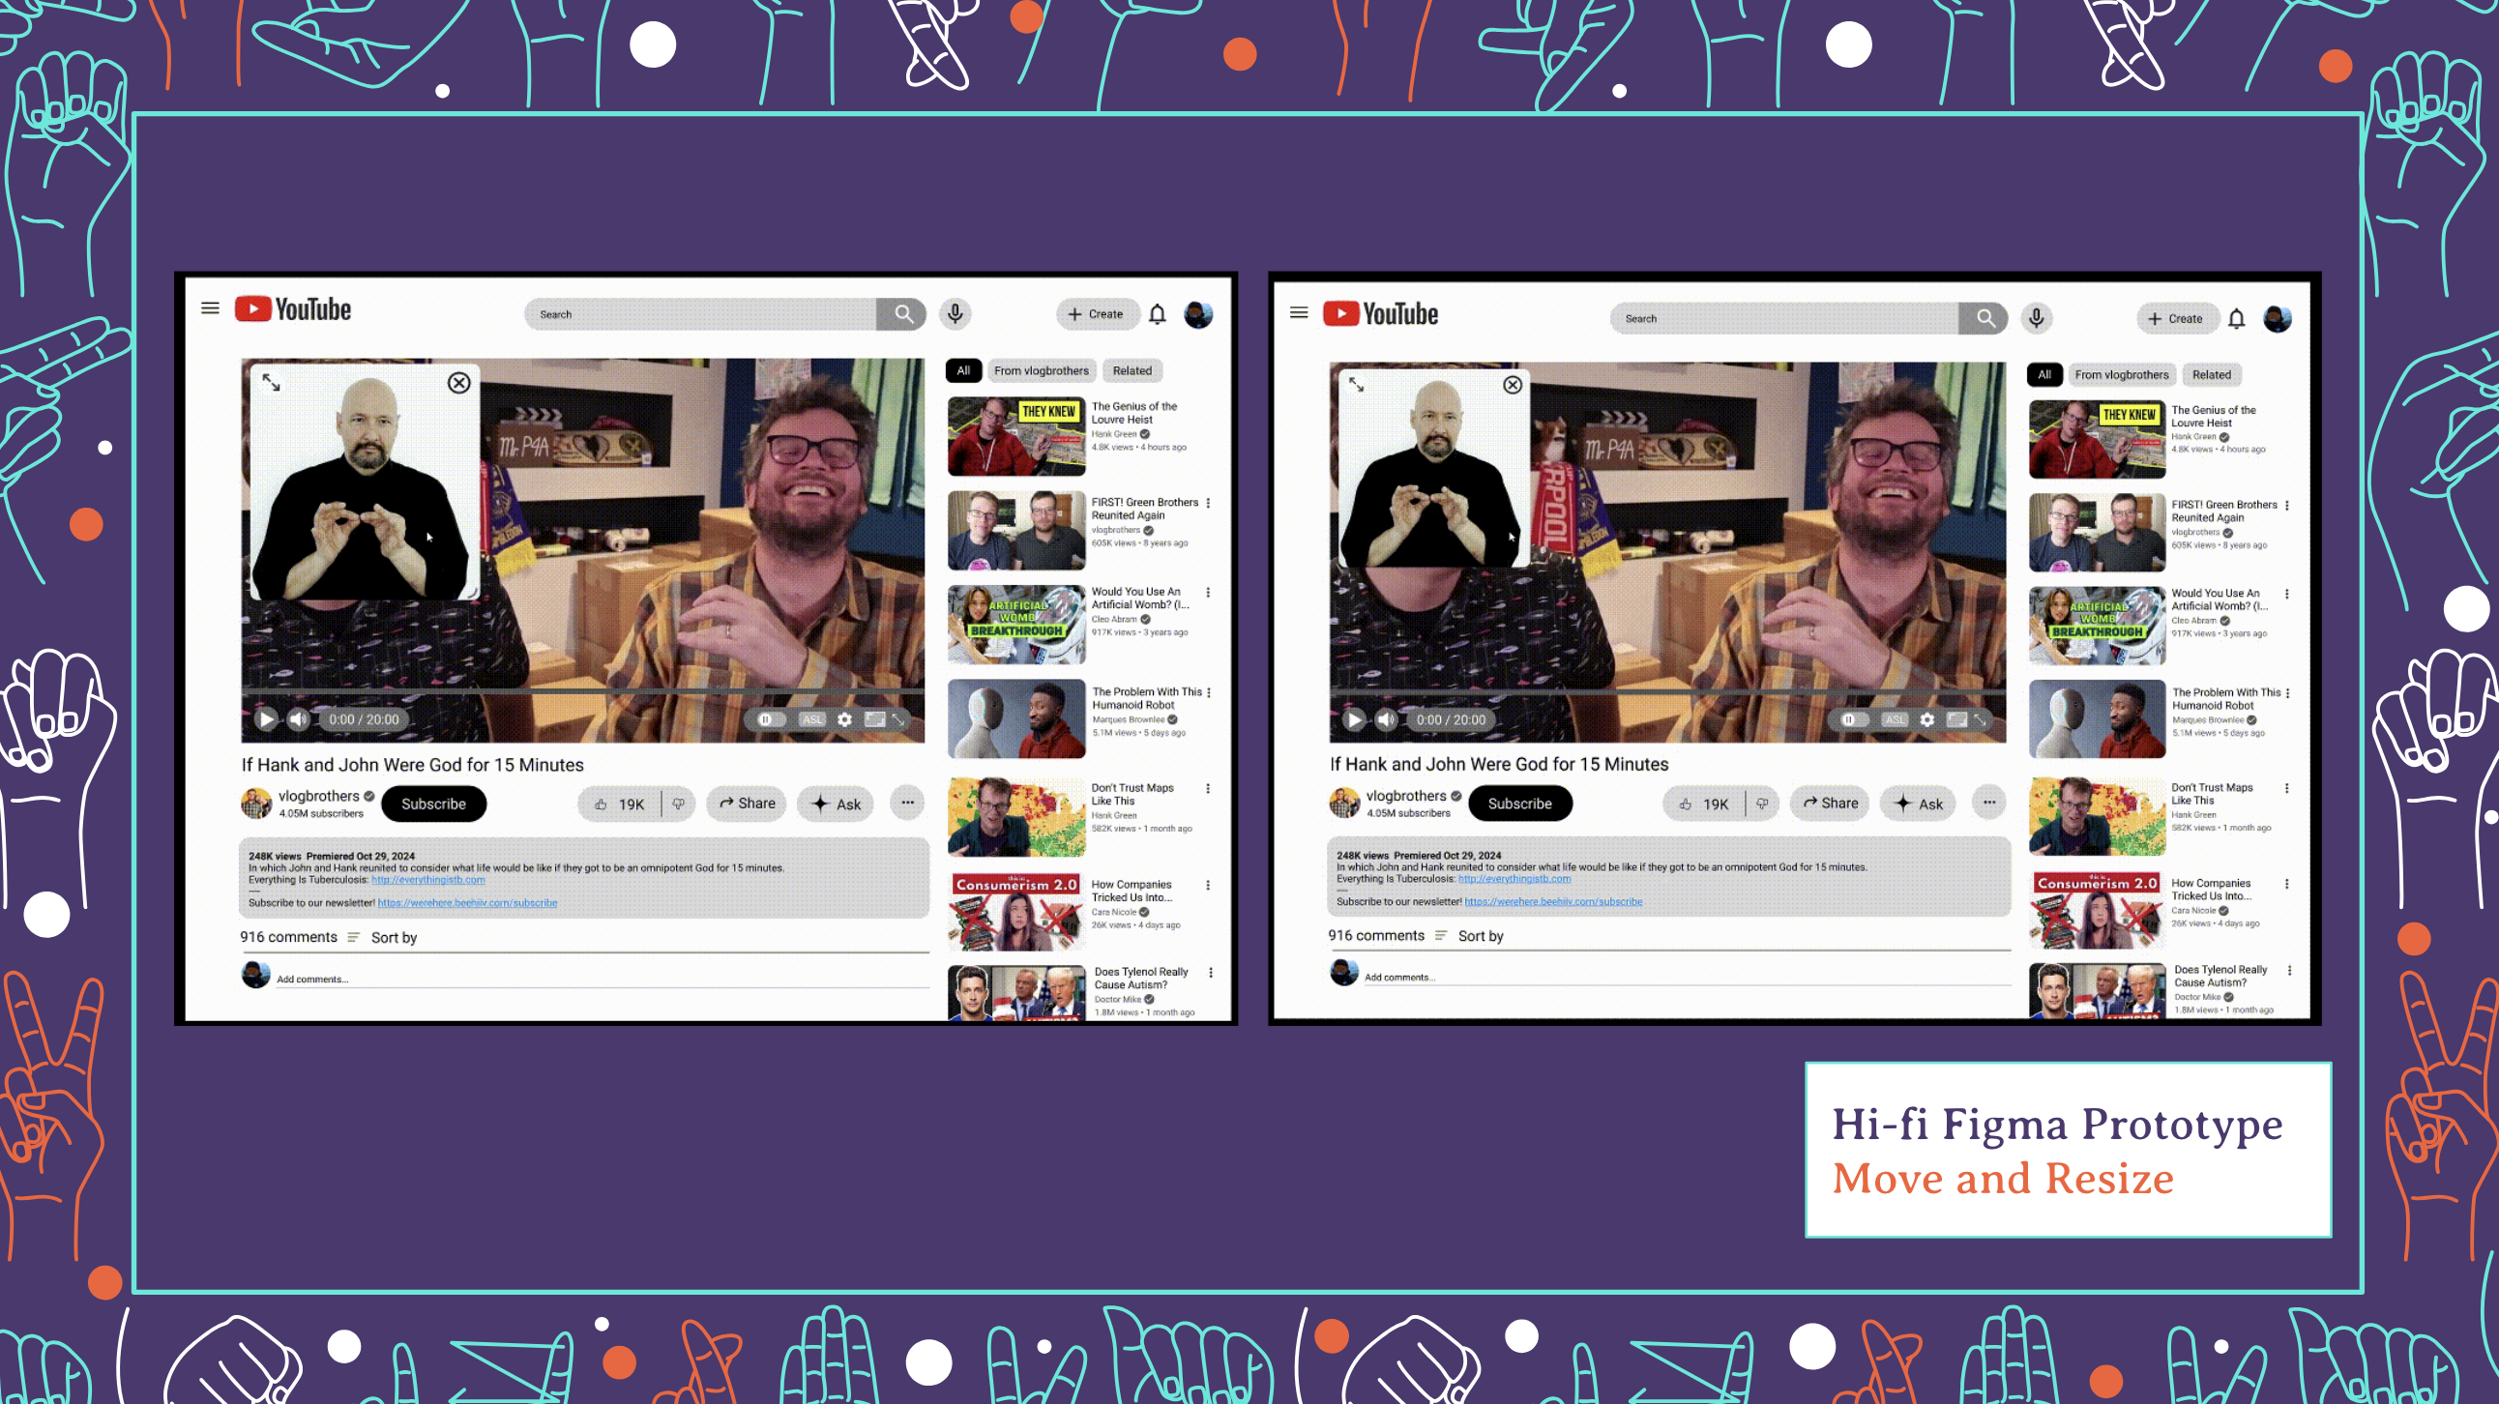Screen dimensions: 2499x1404
Task: Click the search magnifier in right YouTube header
Action: [1984, 318]
